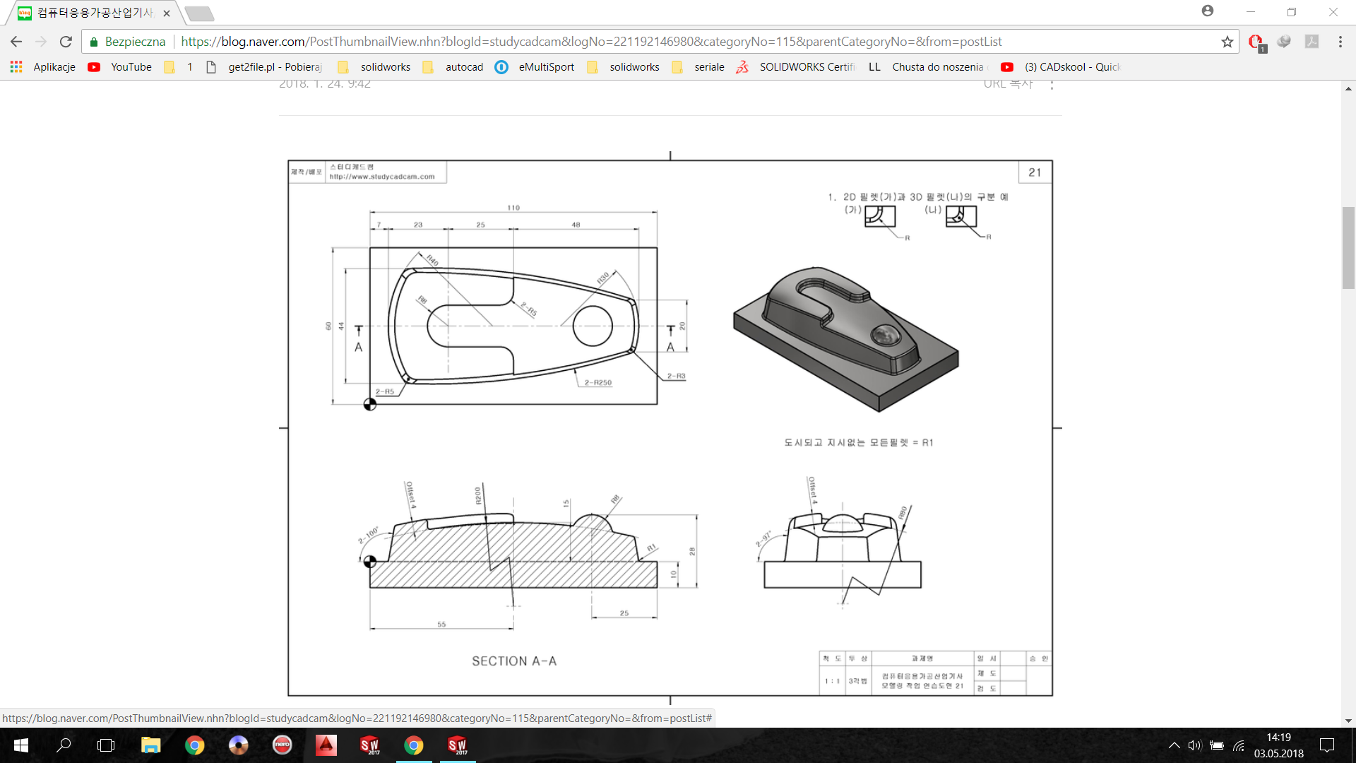Open the taskbar clock and date
1356x763 pixels.
(1279, 745)
